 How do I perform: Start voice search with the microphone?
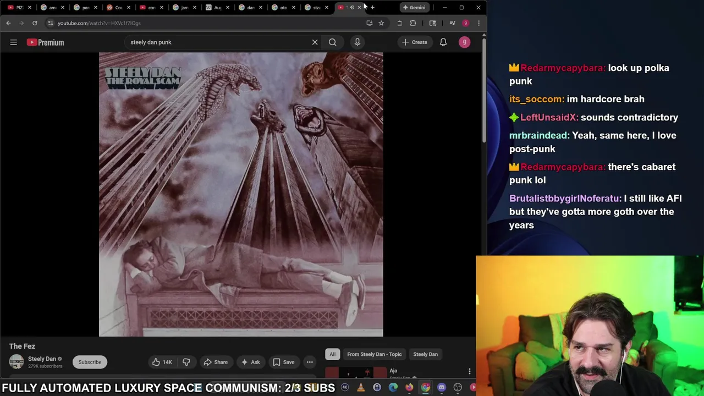pos(358,42)
